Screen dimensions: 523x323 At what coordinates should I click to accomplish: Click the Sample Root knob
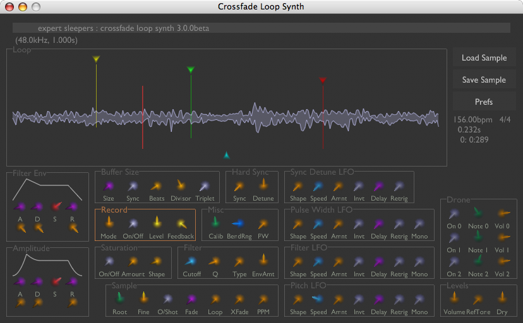[x=119, y=298]
